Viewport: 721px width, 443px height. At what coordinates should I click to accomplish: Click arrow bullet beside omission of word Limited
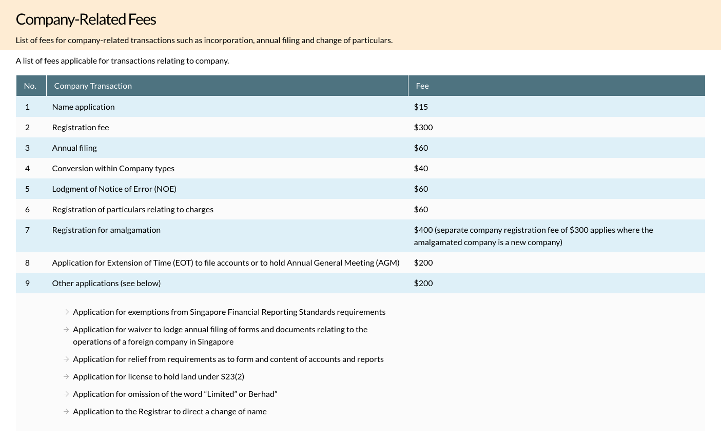pyautogui.click(x=66, y=394)
